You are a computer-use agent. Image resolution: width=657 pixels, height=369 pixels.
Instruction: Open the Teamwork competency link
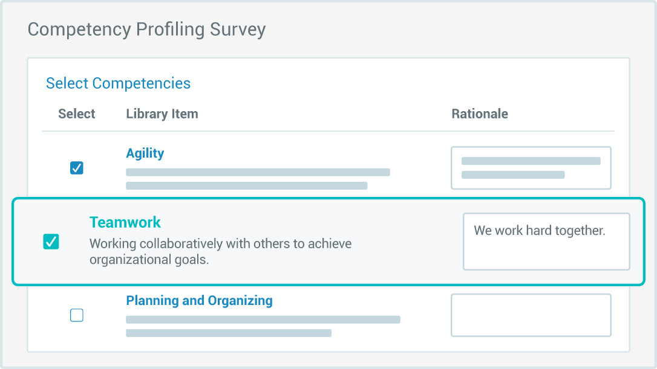[x=125, y=222]
